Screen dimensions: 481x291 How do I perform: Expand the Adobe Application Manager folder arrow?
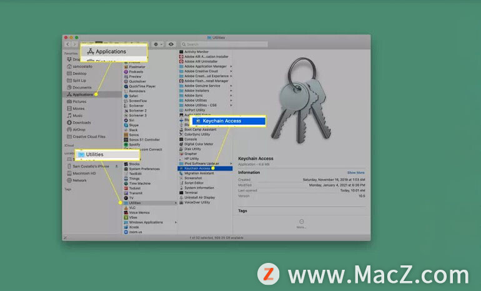click(x=231, y=66)
